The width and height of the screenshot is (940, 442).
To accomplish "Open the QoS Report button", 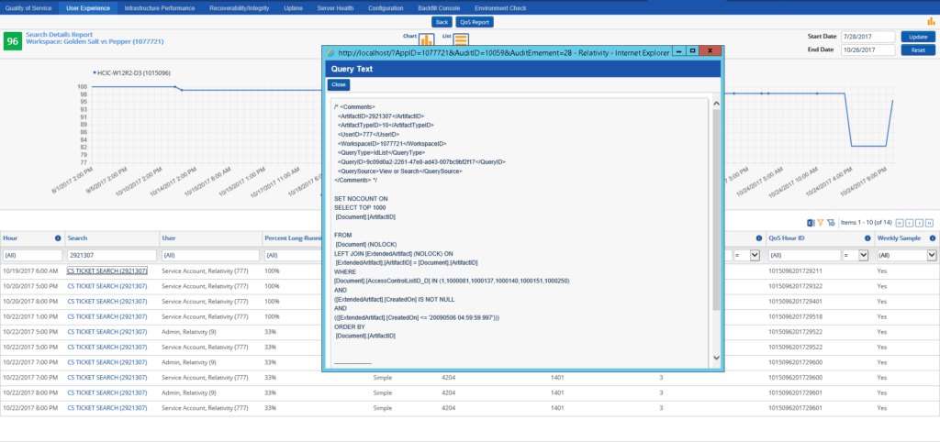I will [x=475, y=22].
